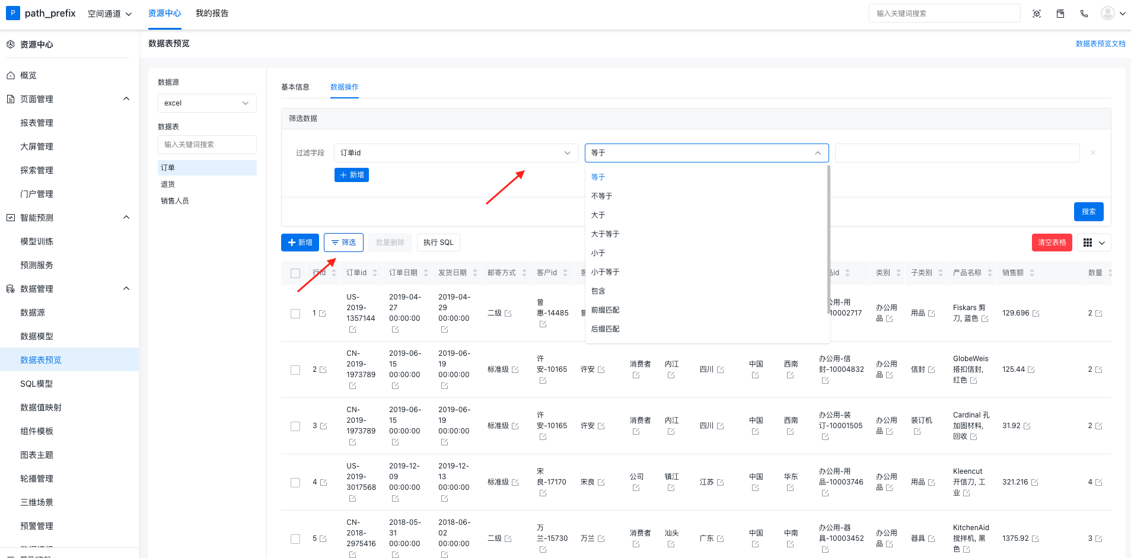The image size is (1131, 558).
Task: Switch to the 基本信息 tab
Action: (x=295, y=87)
